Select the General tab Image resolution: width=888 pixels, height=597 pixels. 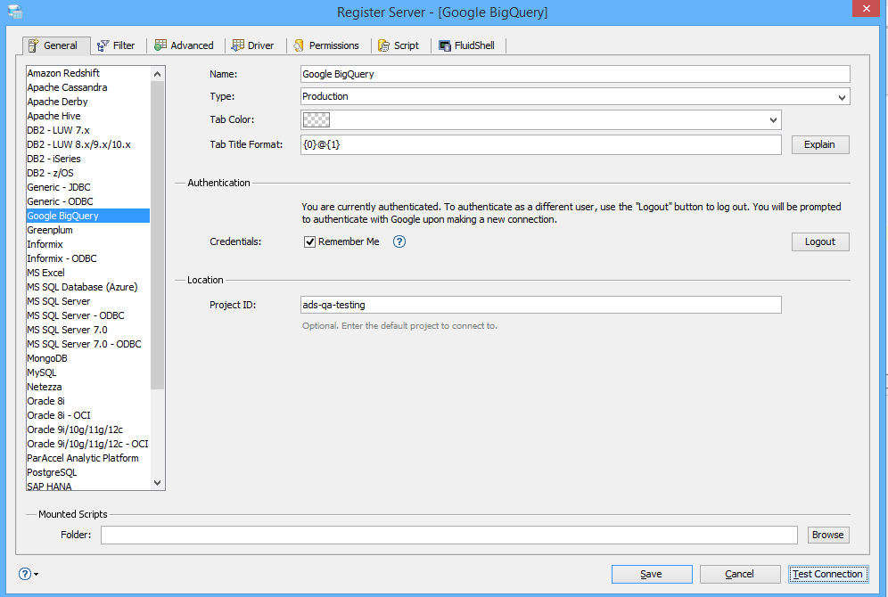pyautogui.click(x=56, y=45)
